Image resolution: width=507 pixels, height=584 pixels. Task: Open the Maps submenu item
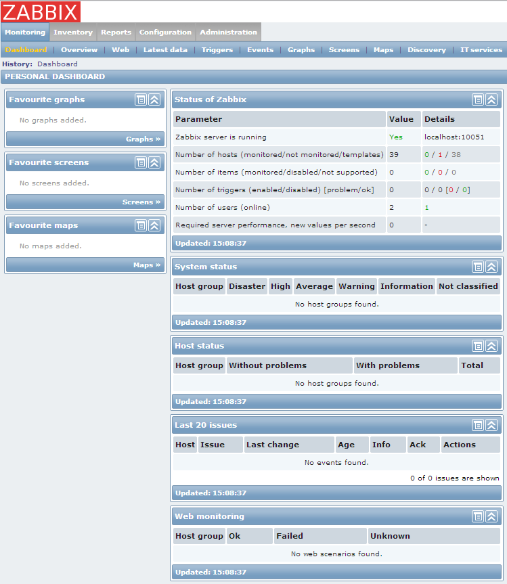pyautogui.click(x=383, y=50)
